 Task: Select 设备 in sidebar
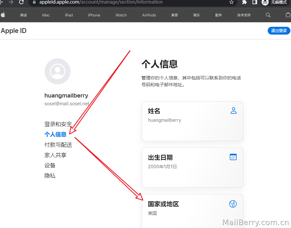click(x=50, y=165)
